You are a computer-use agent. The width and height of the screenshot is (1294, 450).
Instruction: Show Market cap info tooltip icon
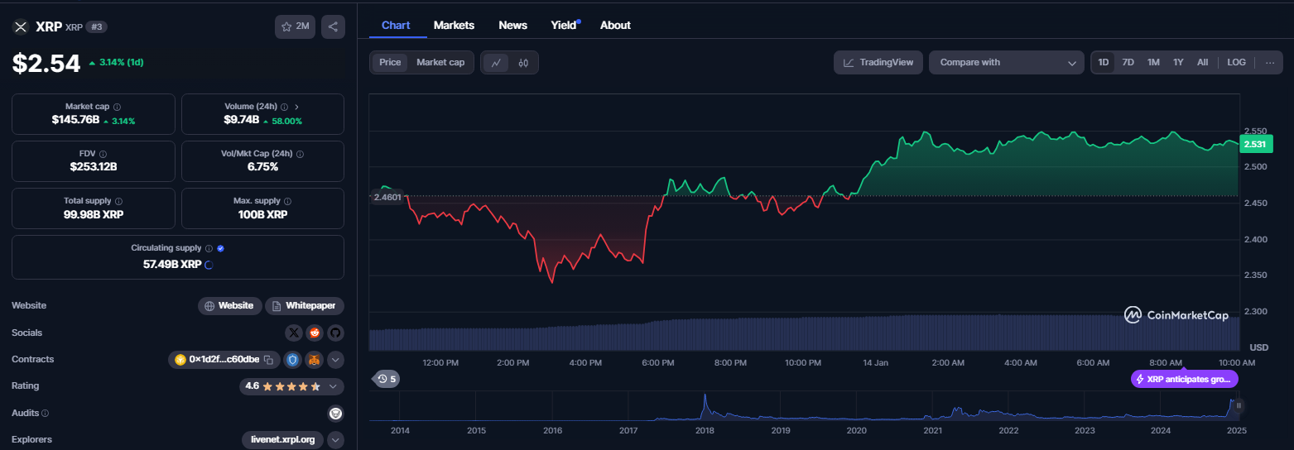(x=117, y=107)
